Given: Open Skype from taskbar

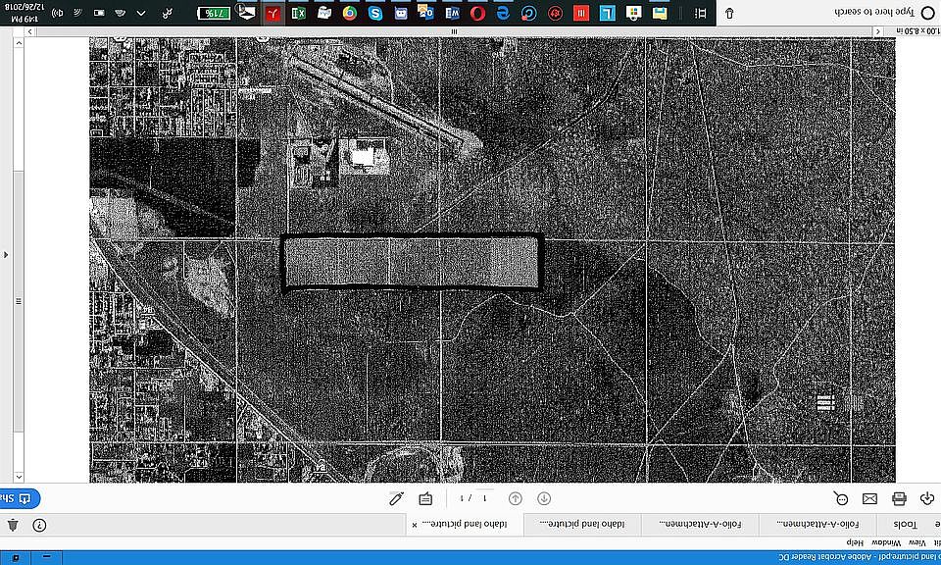Looking at the screenshot, I should coord(375,13).
